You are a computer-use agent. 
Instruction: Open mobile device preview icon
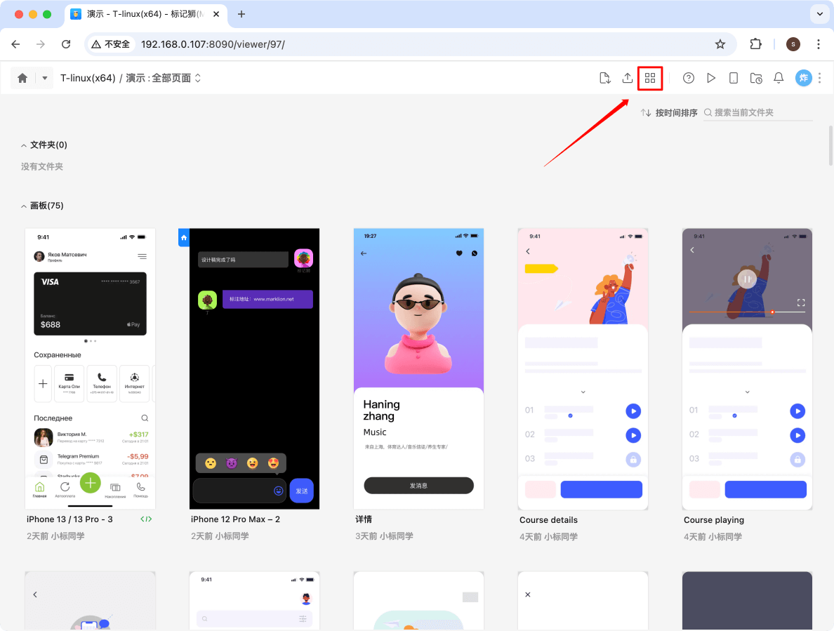733,78
